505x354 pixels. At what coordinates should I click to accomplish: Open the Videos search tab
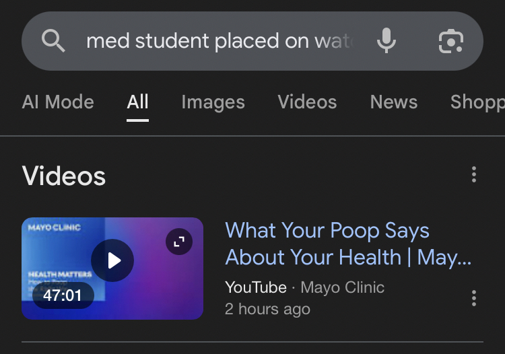click(307, 102)
